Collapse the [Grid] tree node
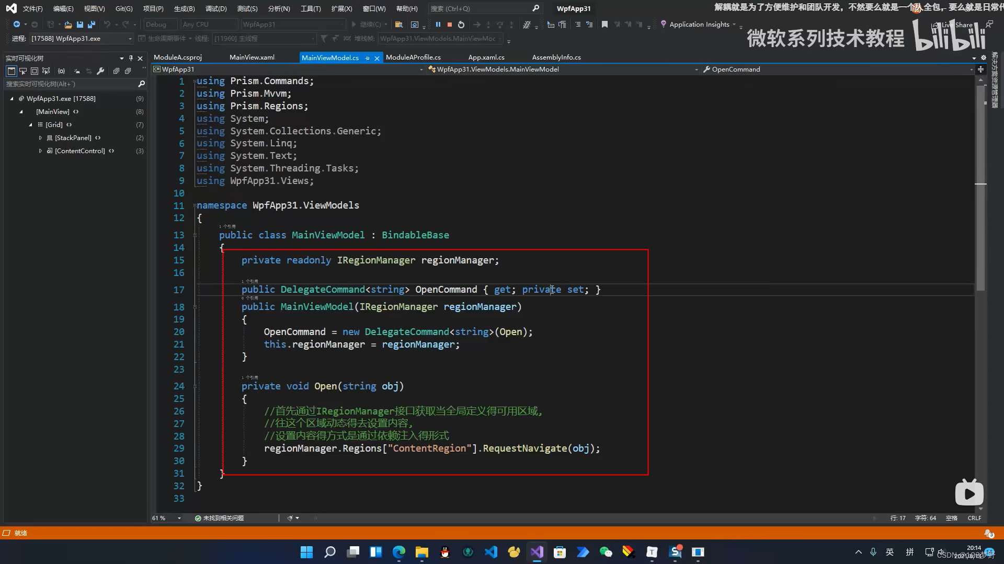 click(31, 124)
